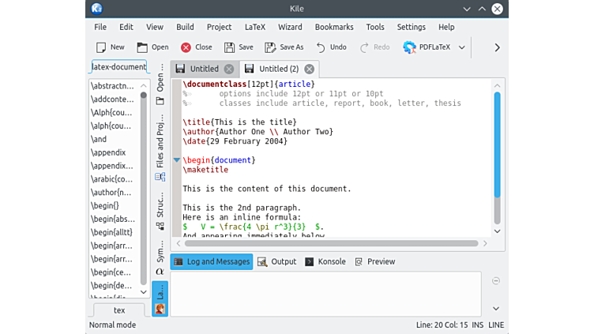Click the latex-document search field
Image resolution: width=594 pixels, height=334 pixels.
[118, 67]
